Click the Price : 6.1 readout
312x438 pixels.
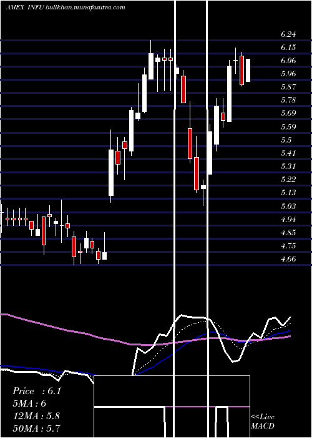(x=36, y=391)
